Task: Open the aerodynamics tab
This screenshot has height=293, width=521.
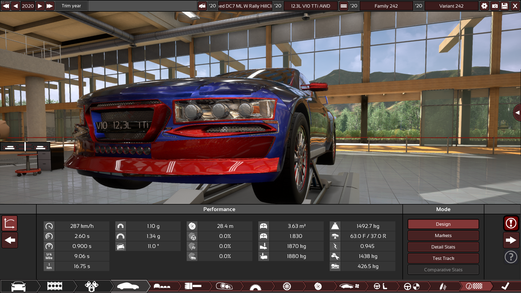Action: (349, 286)
